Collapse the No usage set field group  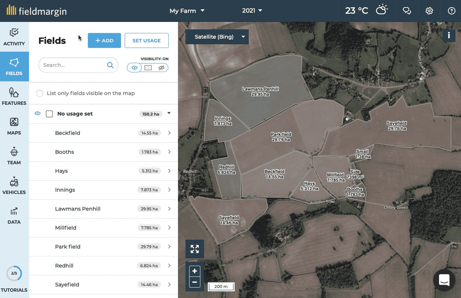pyautogui.click(x=168, y=114)
